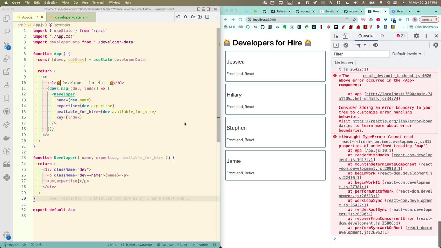
Task: Toggle live expression eye icon
Action: point(376,45)
